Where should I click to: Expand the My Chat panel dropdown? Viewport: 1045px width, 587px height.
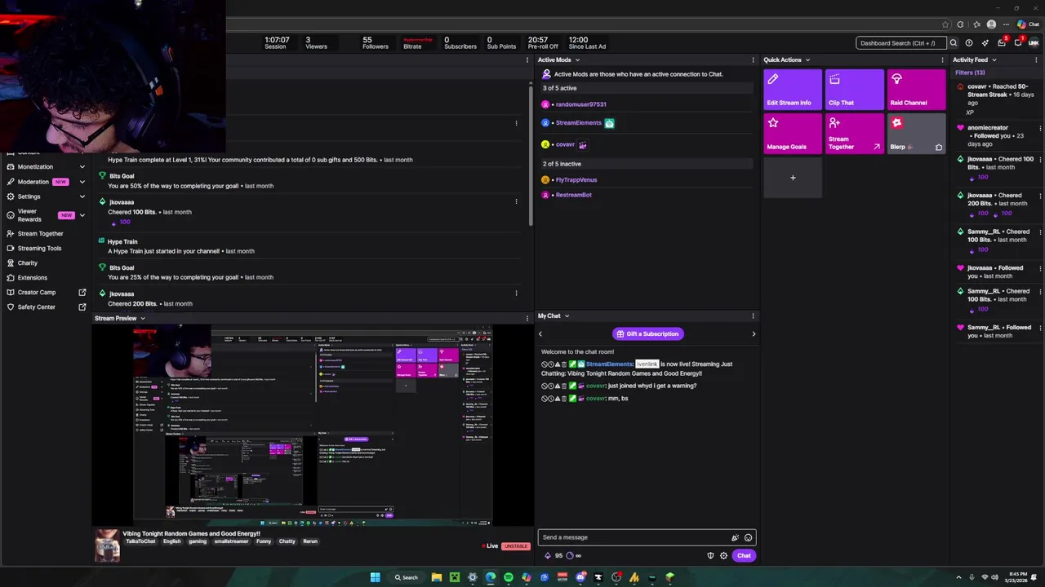coord(567,316)
